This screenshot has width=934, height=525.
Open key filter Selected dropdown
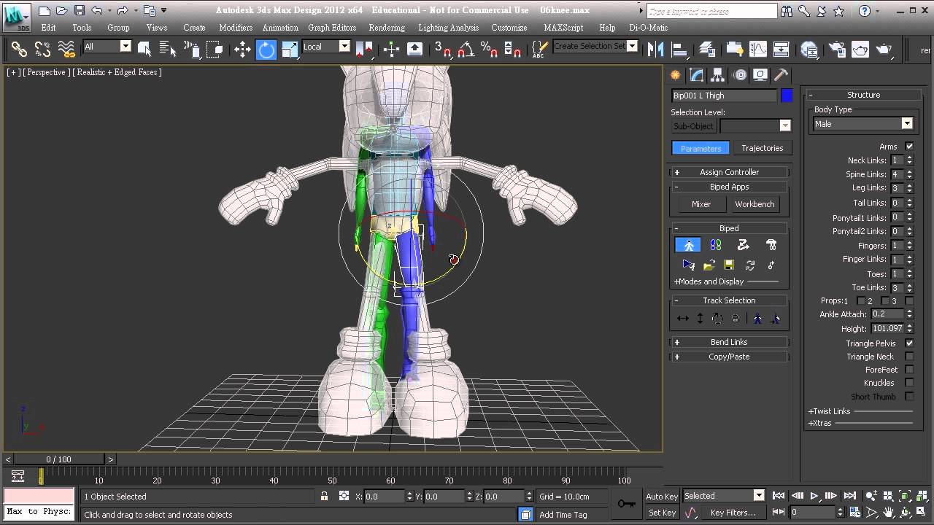(723, 496)
